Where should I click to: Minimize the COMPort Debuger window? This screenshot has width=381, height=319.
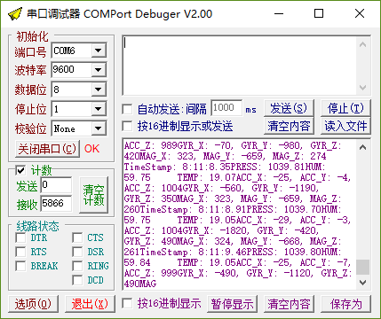click(279, 13)
